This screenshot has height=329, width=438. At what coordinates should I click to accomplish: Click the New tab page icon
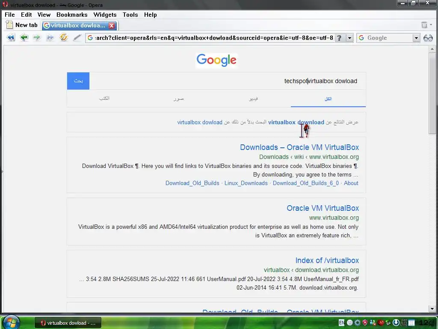(9, 25)
